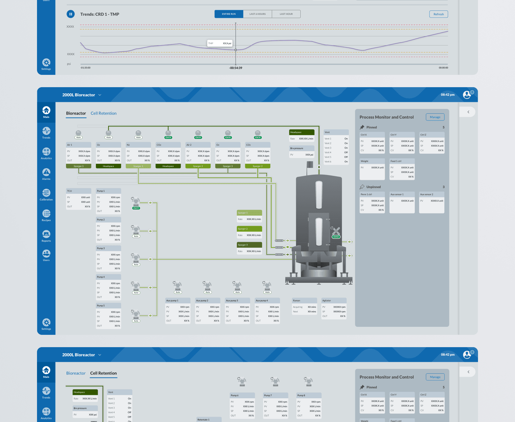Open the Perm 1 ctrl unpinned card
The height and width of the screenshot is (422, 515).
pos(372,202)
